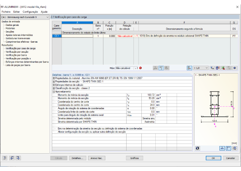Click the Gráficos button
Image resolution: width=241 pixels, height=171 pixels.
134,158
